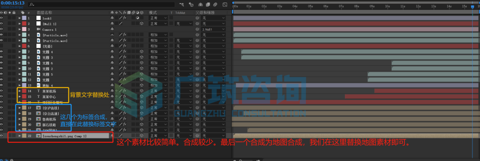Hide the [京沪高铁] layer eye toggle
This screenshot has height=161, width=480.
(x=1, y=108)
